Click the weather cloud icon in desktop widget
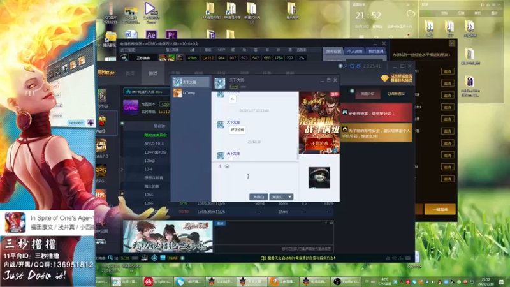Image resolution: width=510 pixels, height=287 pixels. tap(411, 14)
